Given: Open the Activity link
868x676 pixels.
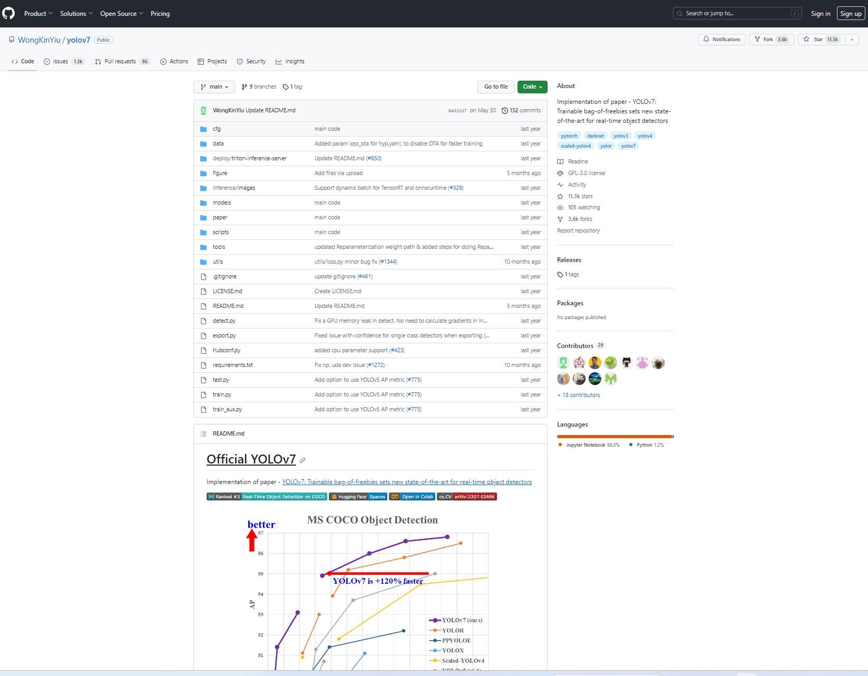Looking at the screenshot, I should click(572, 185).
